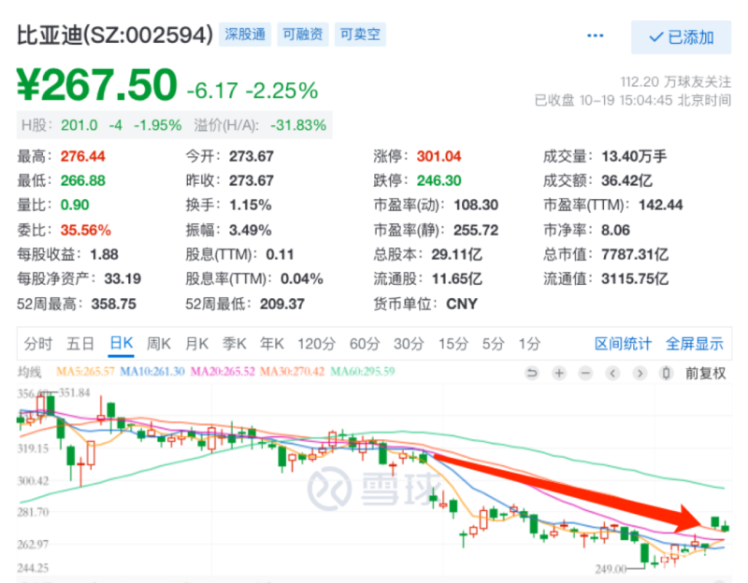Image resolution: width=748 pixels, height=583 pixels.
Task: Click the 可融资 tag
Action: click(x=303, y=35)
